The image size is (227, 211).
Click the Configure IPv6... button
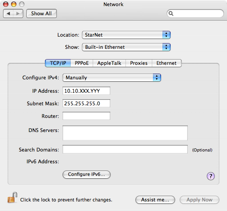[87, 174]
